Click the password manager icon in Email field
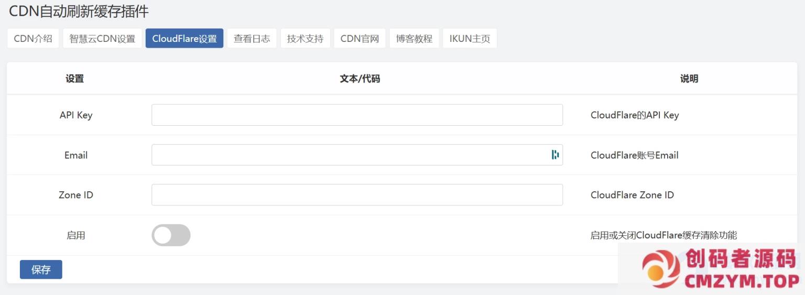This screenshot has height=295, width=805. point(555,155)
